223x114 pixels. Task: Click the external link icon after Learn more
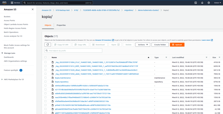point(212,40)
